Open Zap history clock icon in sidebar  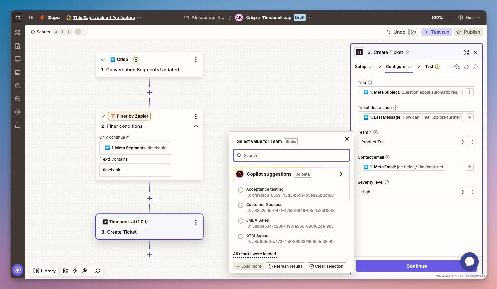pos(18,86)
